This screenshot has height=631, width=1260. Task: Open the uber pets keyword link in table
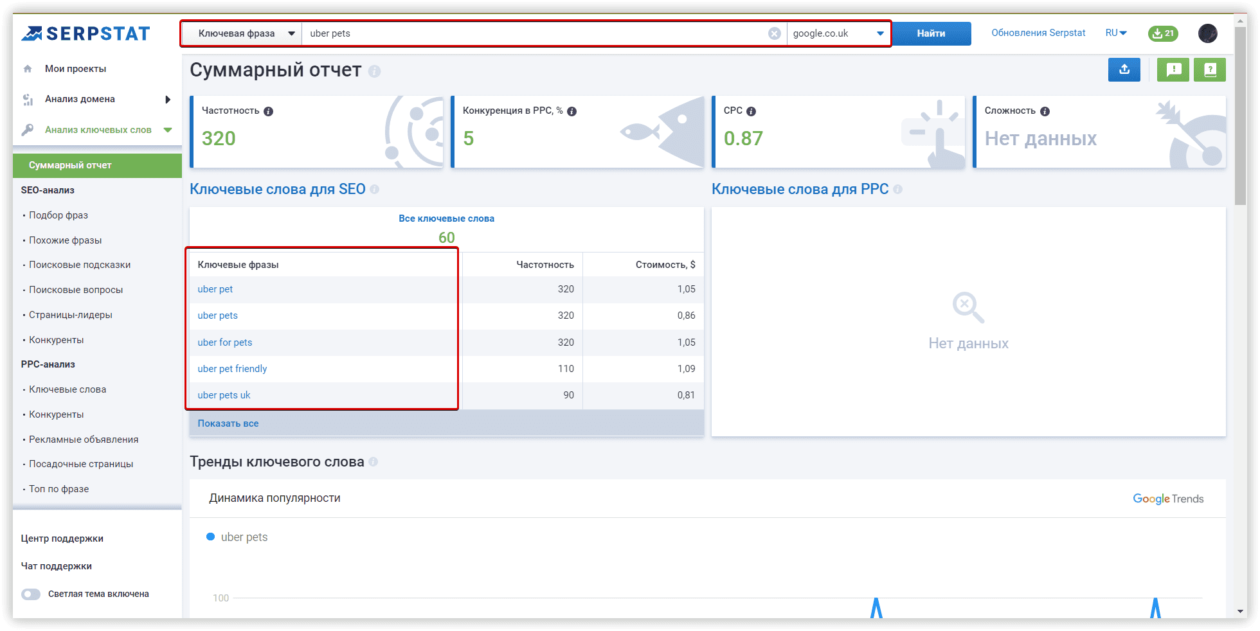[218, 315]
